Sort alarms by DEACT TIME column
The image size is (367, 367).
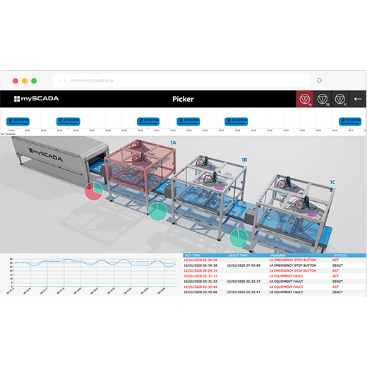[x=238, y=255]
